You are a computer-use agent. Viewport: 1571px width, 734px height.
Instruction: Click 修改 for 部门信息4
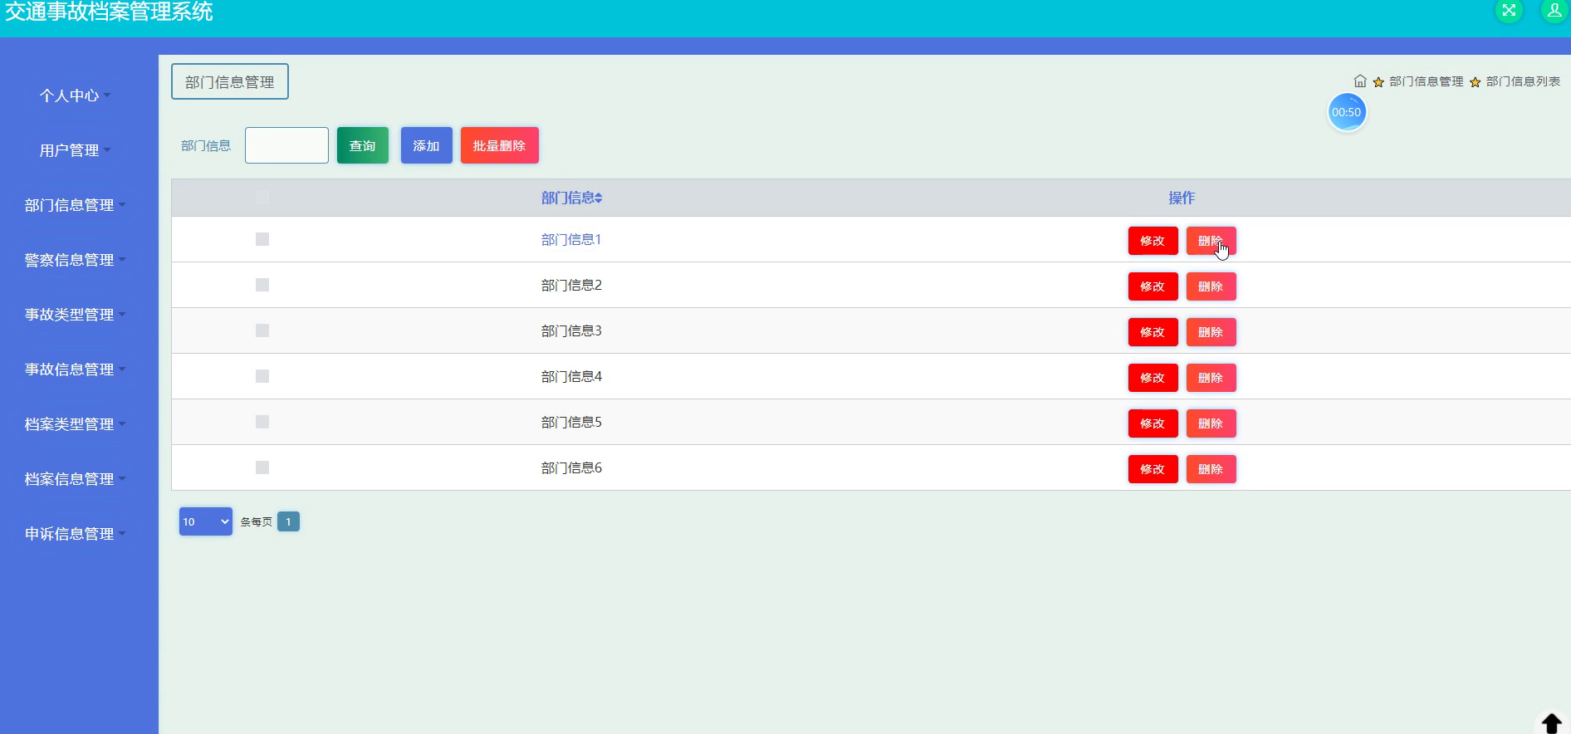[x=1153, y=378]
